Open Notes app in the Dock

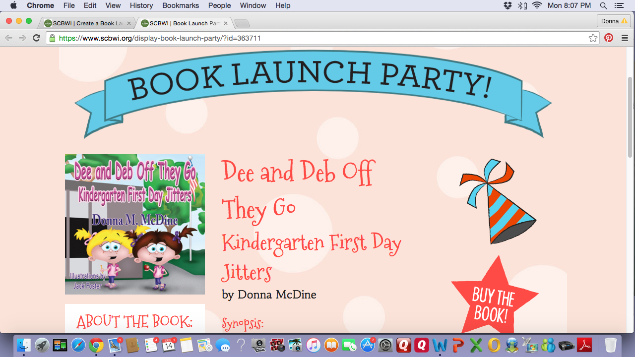tap(187, 345)
